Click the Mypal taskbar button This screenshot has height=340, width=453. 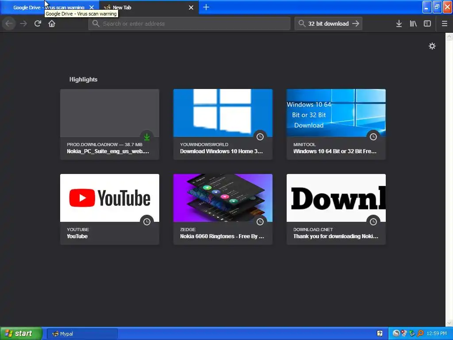(82, 334)
